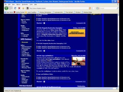
Task: Open Latest Headlines feed bookmark
Action: point(31,12)
